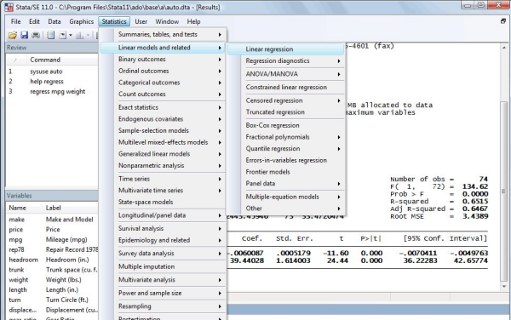Expand the Quantile regression submenu
Screen dimensions: 511x320
point(285,149)
